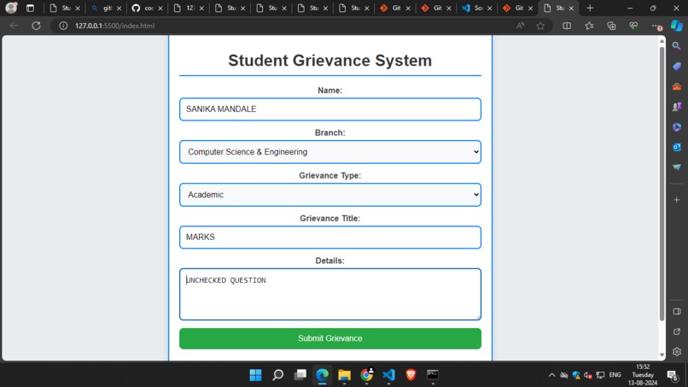Click the scrollbar up arrow

pos(662,41)
